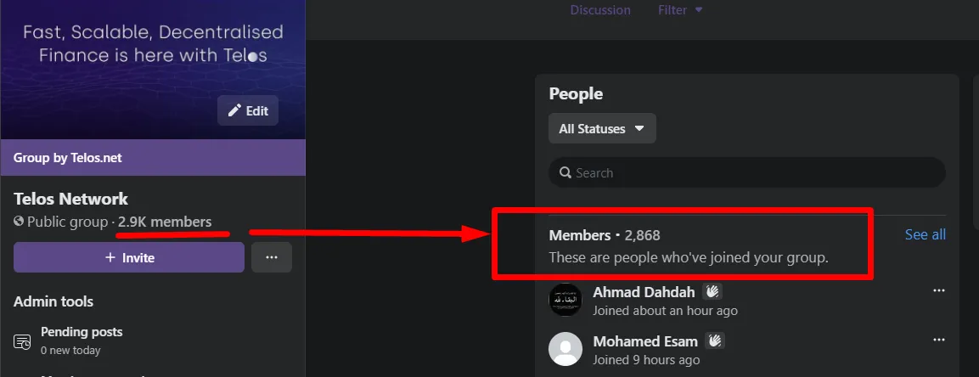This screenshot has width=979, height=377.
Task: Click the 2.9K members link
Action: tap(165, 222)
